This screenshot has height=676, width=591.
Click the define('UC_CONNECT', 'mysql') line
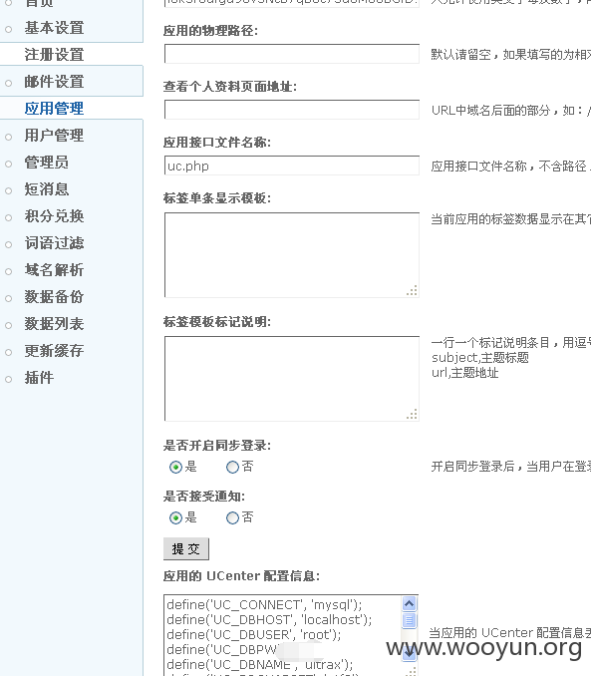(264, 605)
